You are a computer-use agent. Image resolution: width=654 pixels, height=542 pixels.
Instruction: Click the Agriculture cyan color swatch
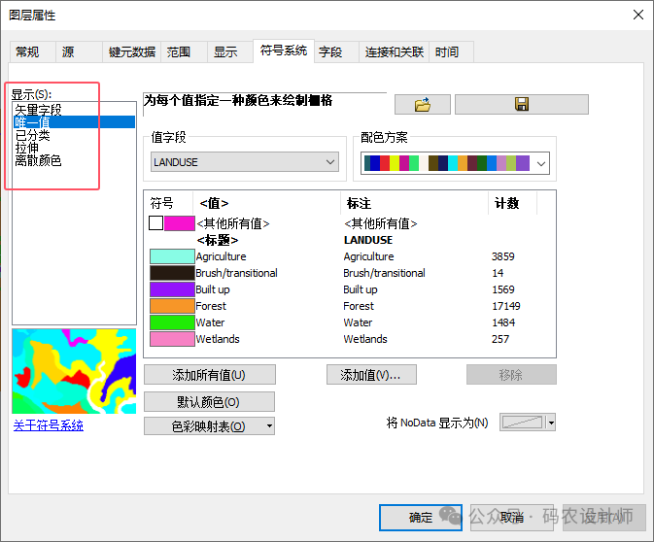[172, 256]
